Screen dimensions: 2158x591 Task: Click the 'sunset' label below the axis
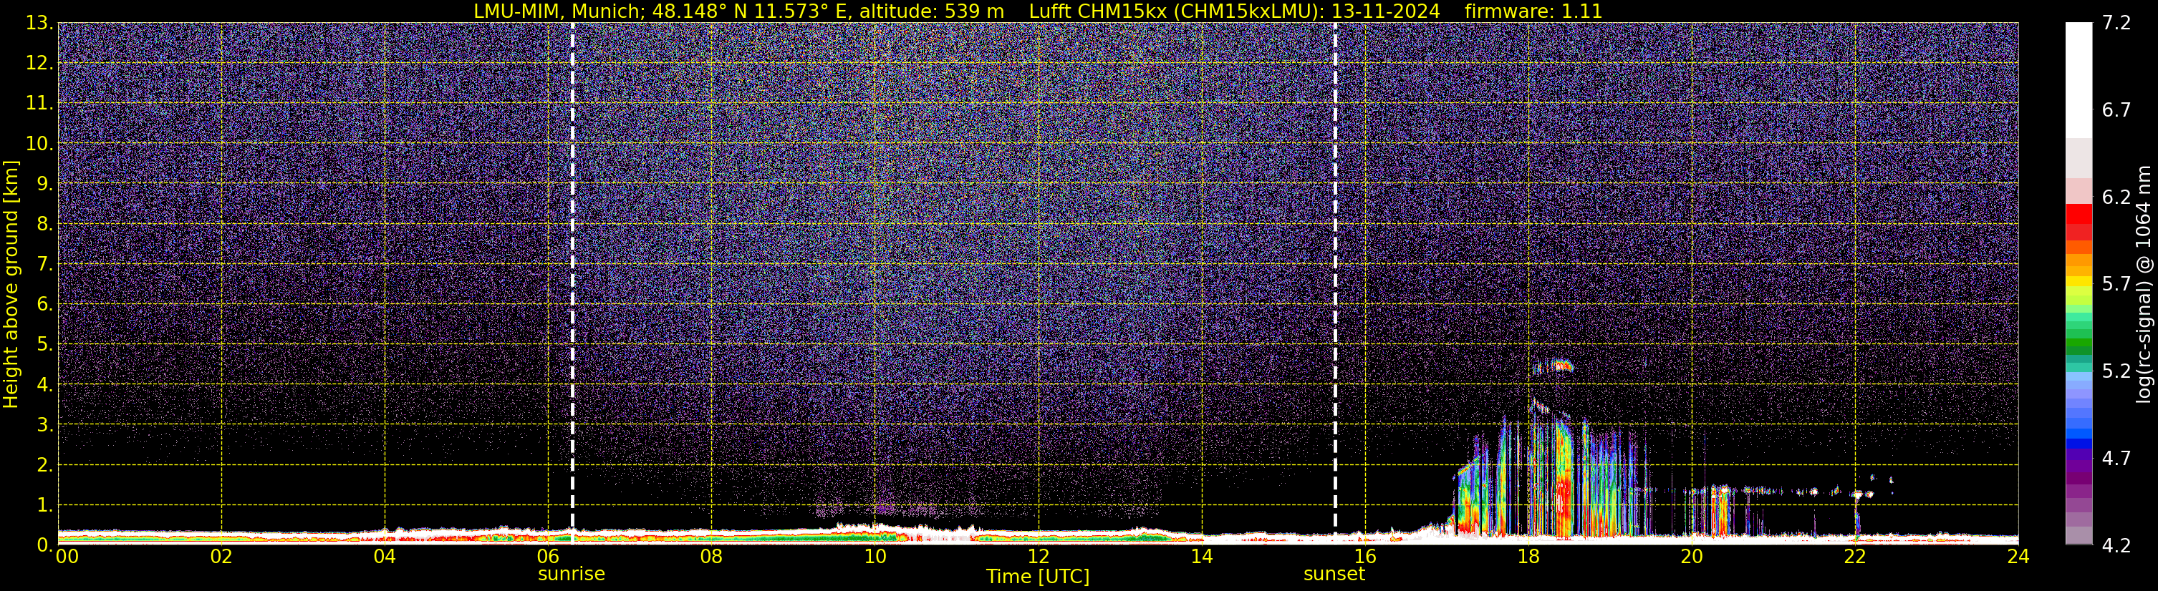click(1334, 575)
